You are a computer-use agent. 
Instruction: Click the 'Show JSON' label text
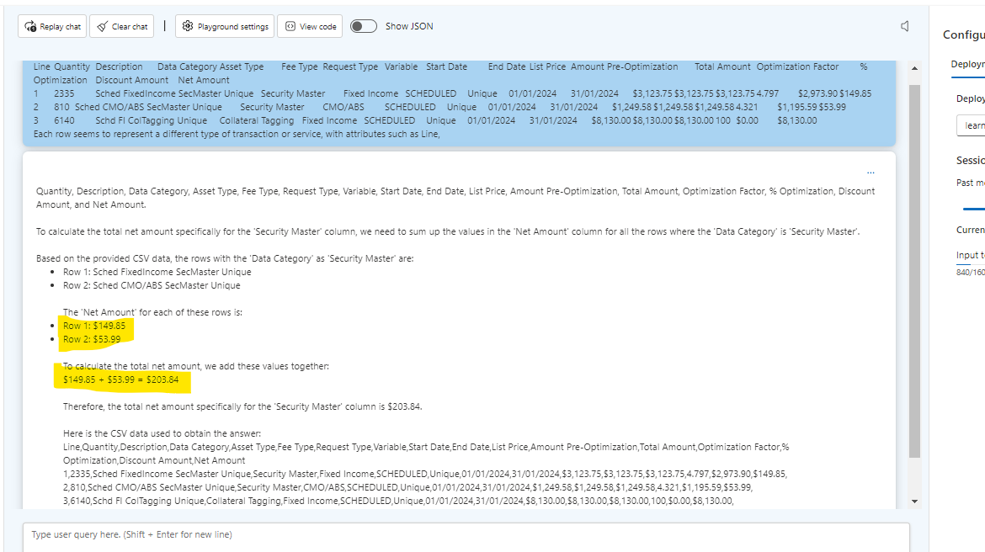pos(409,26)
